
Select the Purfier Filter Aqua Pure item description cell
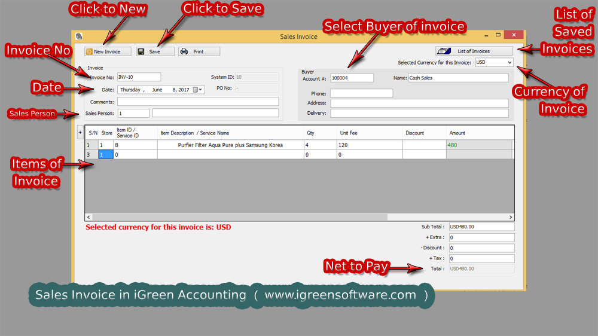(230, 145)
